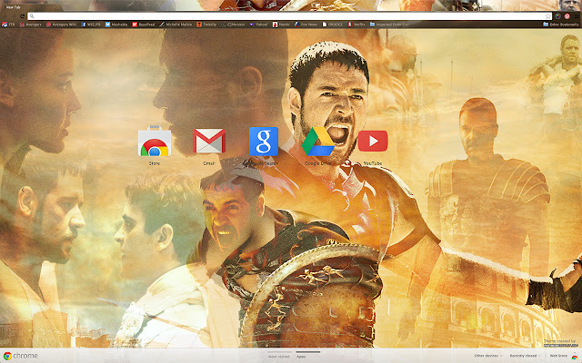Open the WEC/FB Facebook bookmark
The width and height of the screenshot is (582, 363).
(x=91, y=25)
